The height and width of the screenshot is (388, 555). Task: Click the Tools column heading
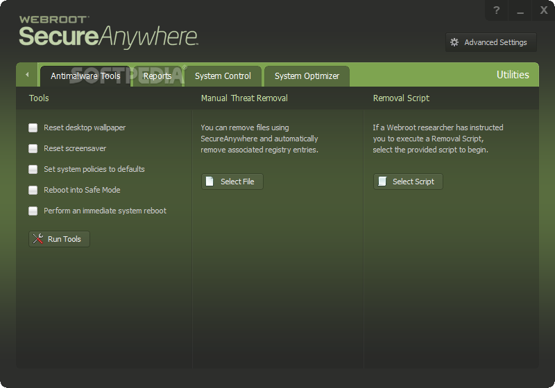click(39, 98)
